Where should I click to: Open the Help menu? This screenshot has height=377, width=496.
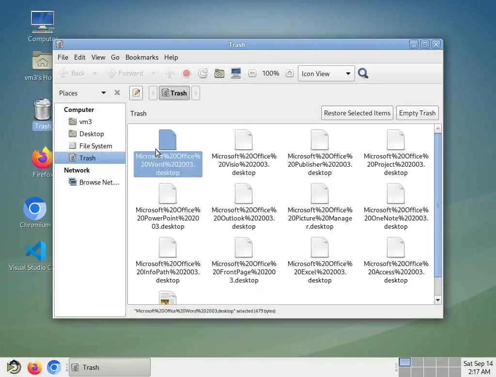pos(171,57)
